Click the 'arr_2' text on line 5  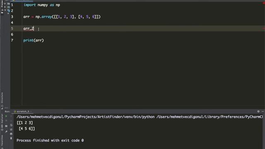(29, 29)
